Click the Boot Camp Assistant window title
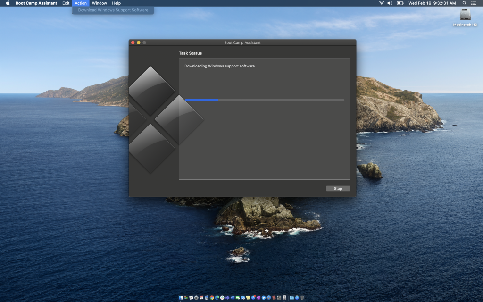The height and width of the screenshot is (302, 483). (x=242, y=43)
